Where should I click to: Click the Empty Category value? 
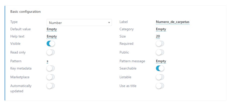coord(161,29)
